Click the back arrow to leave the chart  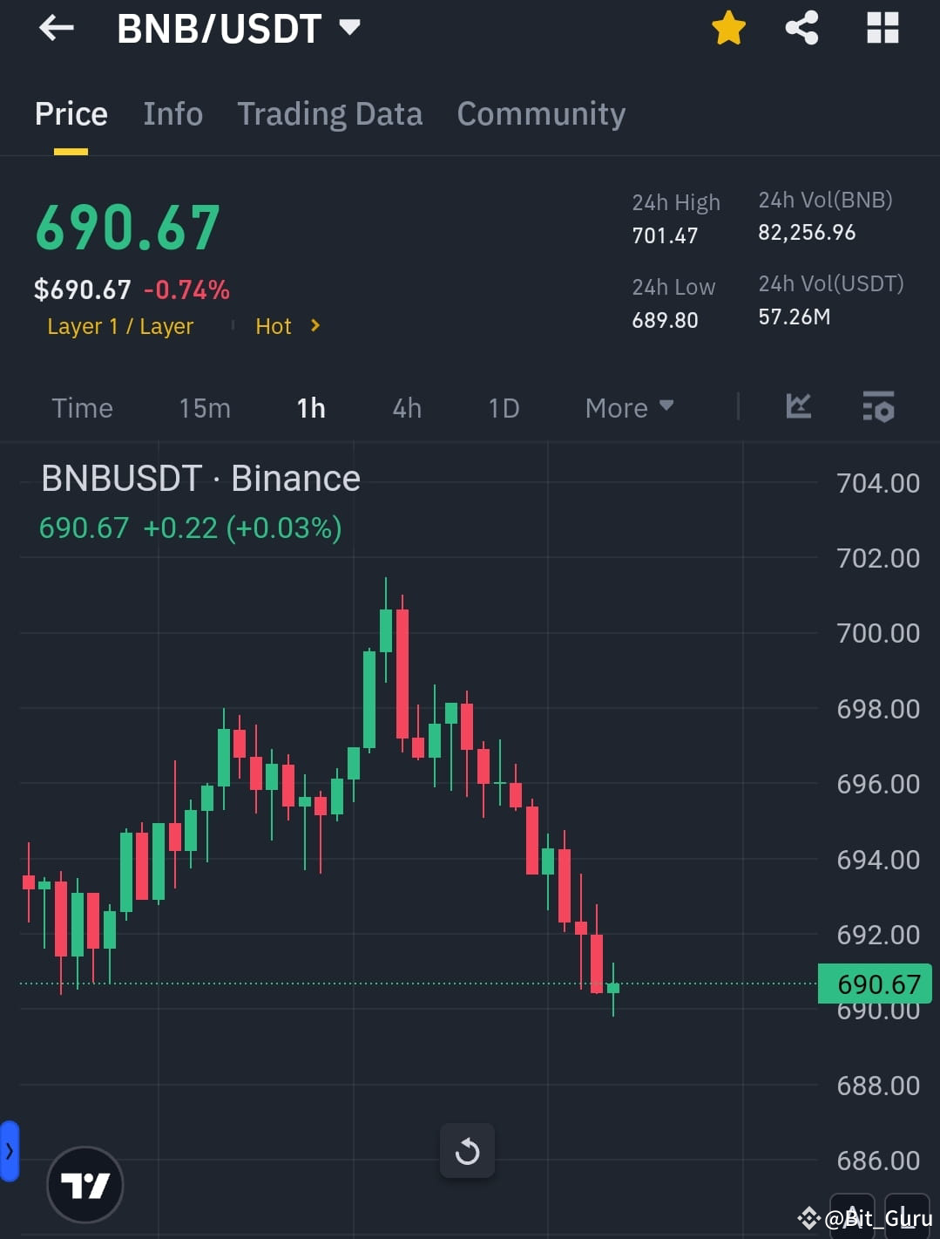[55, 28]
